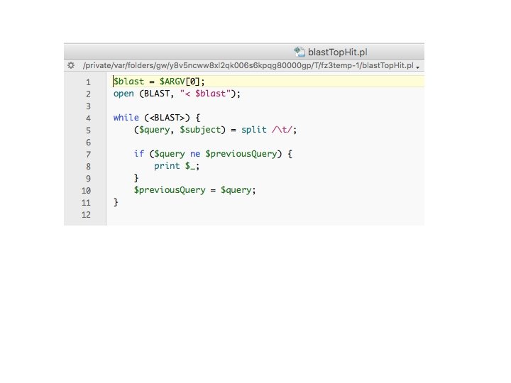Click the while keyword on line 4
Image resolution: width=511 pixels, height=383 pixels.
coord(126,118)
